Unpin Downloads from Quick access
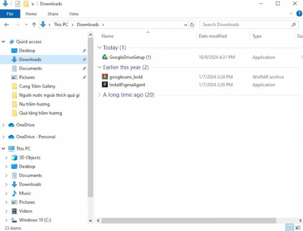 [84, 59]
